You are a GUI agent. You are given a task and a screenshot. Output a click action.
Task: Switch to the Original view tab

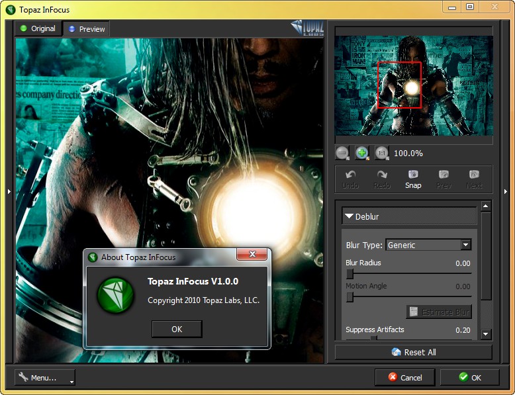point(38,28)
